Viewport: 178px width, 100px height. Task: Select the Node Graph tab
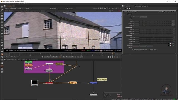point(11,60)
